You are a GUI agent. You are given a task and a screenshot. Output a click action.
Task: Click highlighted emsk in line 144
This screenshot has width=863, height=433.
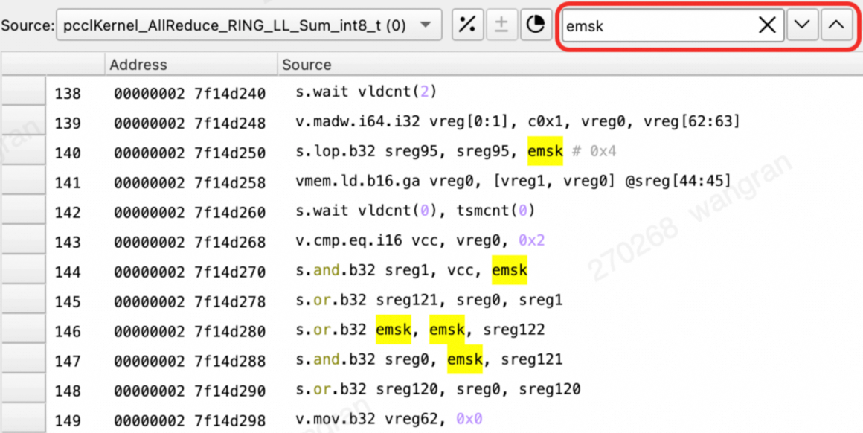click(510, 270)
